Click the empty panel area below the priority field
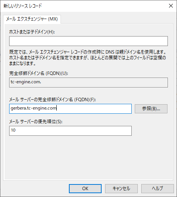This screenshot has width=177, height=197. (x=88, y=157)
